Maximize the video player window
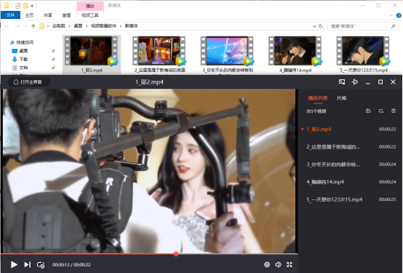 coord(380,82)
